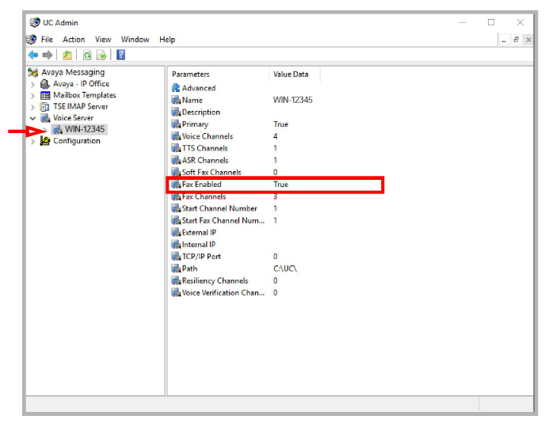The height and width of the screenshot is (427, 560).
Task: Collapse the Voice Server node
Action: (32, 118)
